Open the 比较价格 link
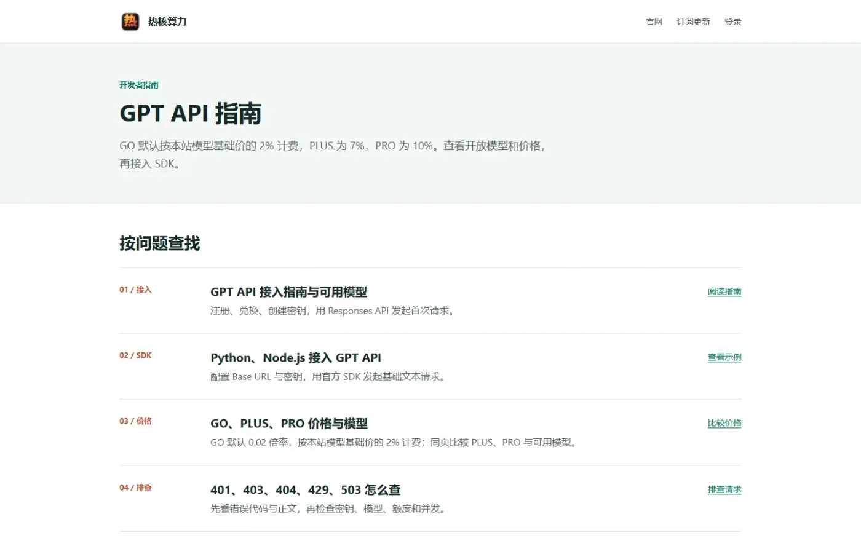The height and width of the screenshot is (538, 861). click(x=724, y=423)
